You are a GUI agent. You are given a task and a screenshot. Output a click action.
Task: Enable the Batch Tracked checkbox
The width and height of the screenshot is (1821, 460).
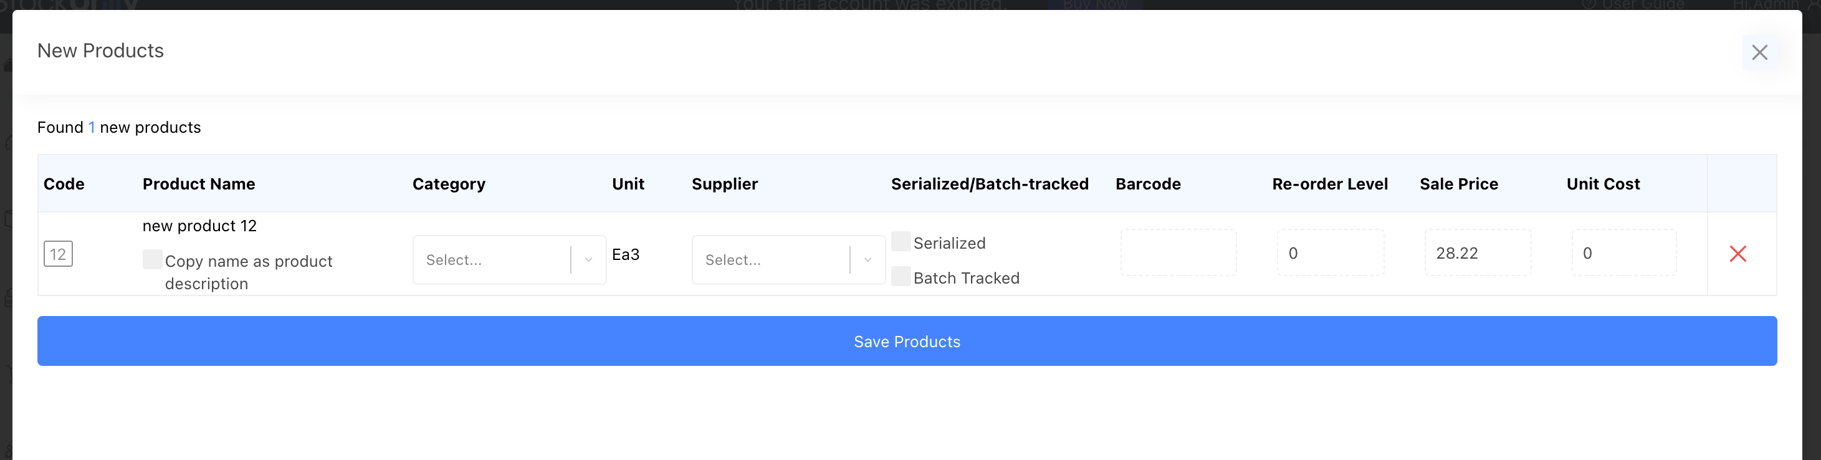pos(901,276)
